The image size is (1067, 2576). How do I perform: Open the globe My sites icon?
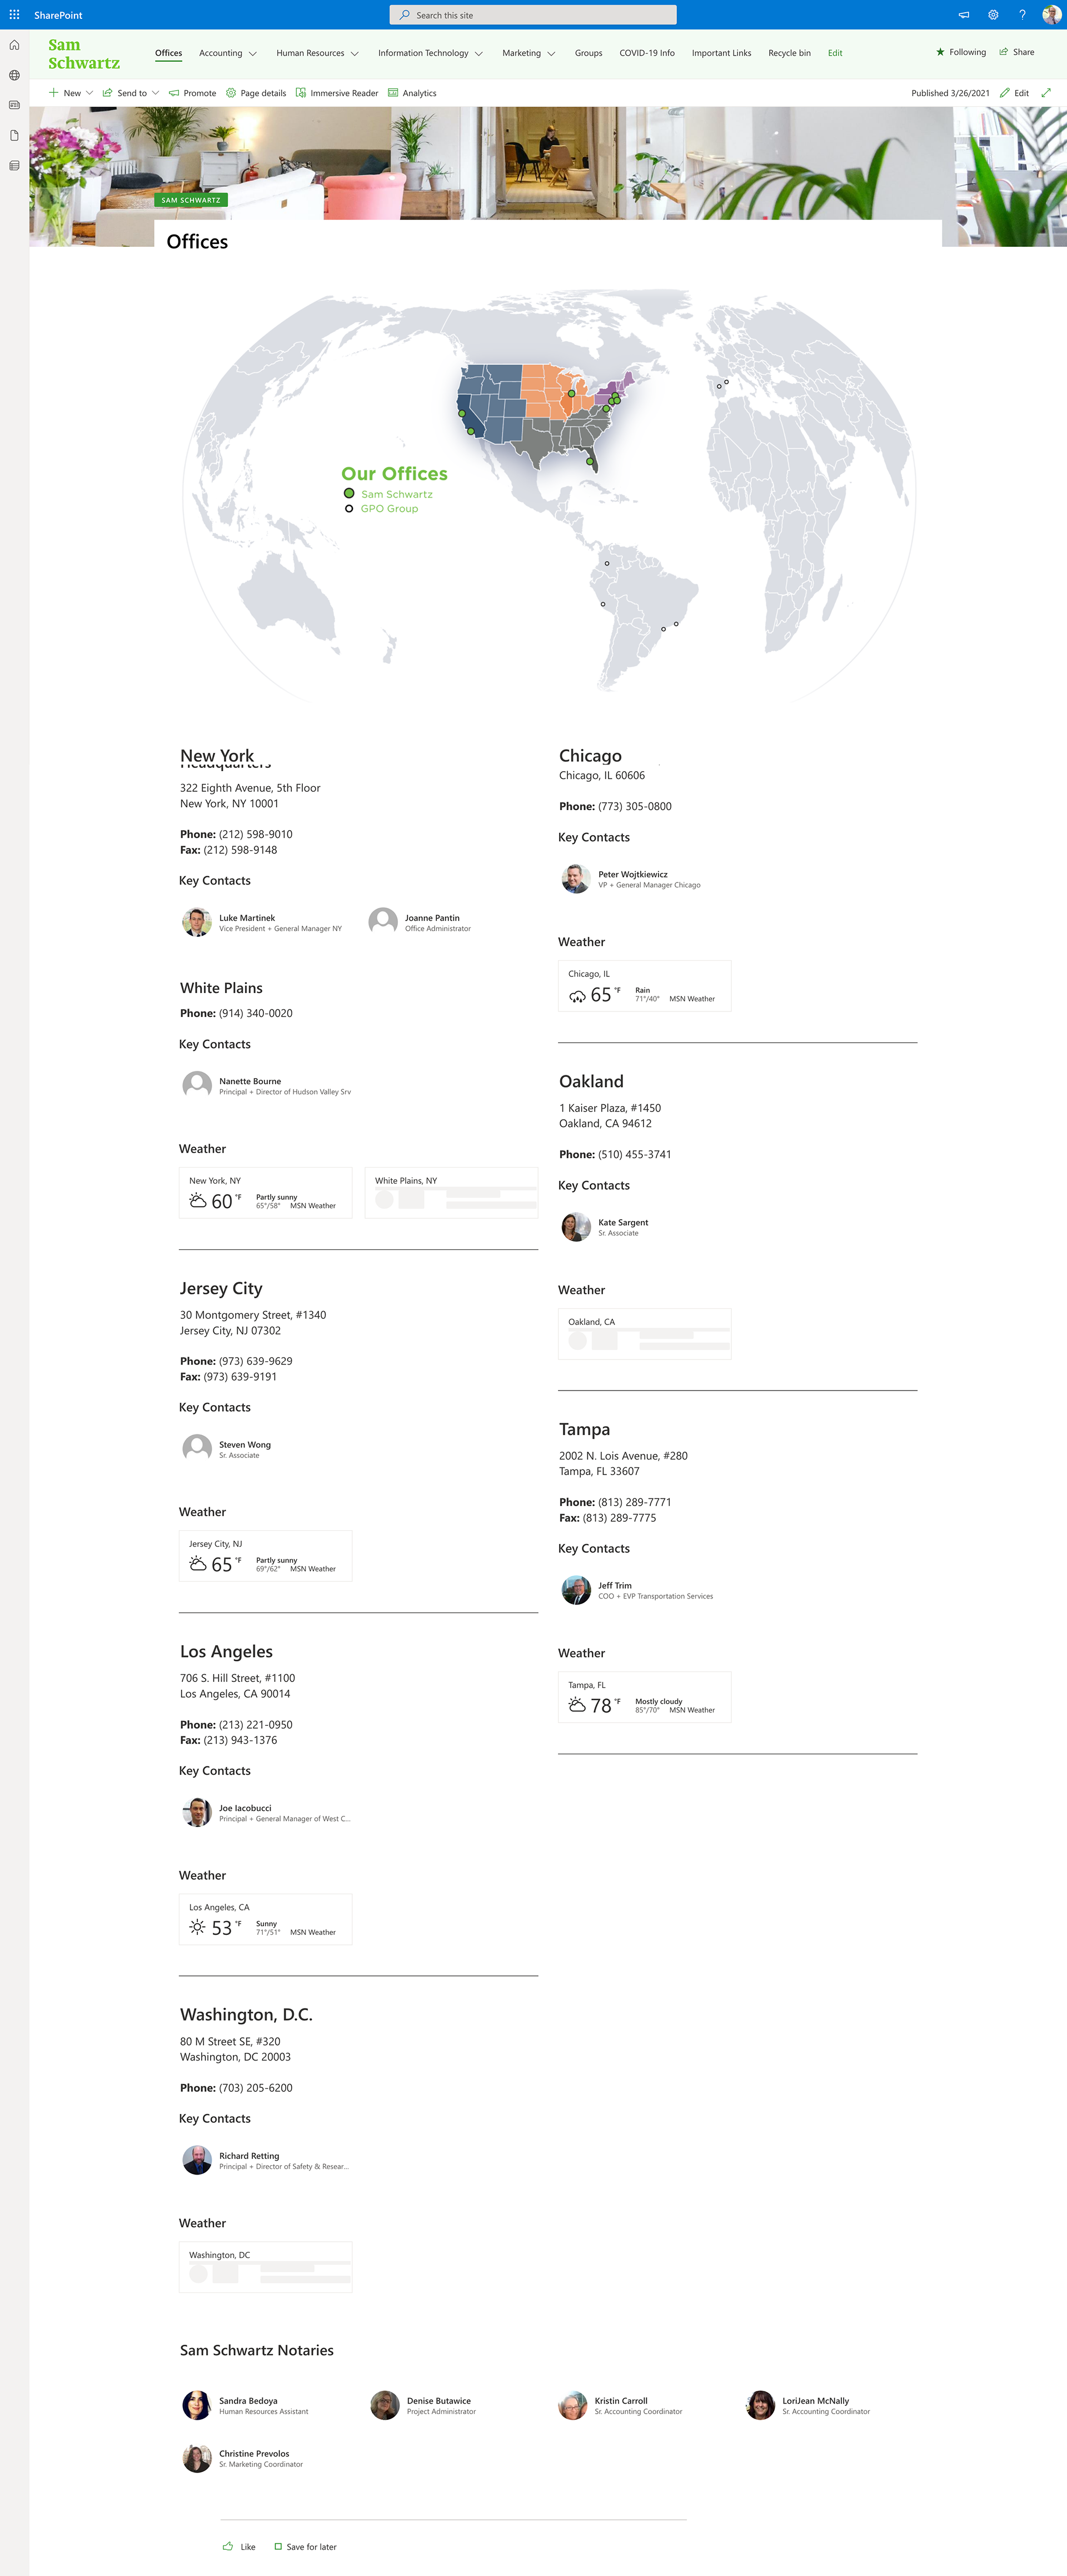click(14, 75)
